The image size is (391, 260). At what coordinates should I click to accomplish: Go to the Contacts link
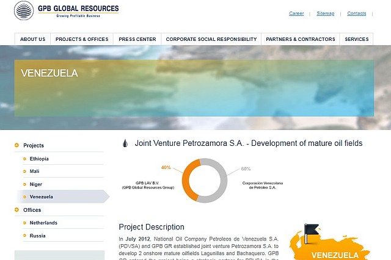pos(357,13)
